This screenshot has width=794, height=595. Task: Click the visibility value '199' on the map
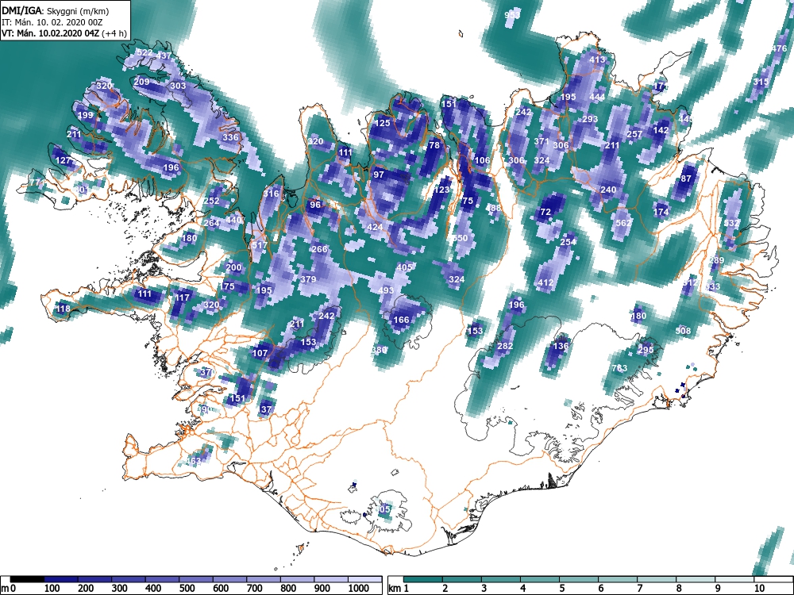tap(86, 115)
